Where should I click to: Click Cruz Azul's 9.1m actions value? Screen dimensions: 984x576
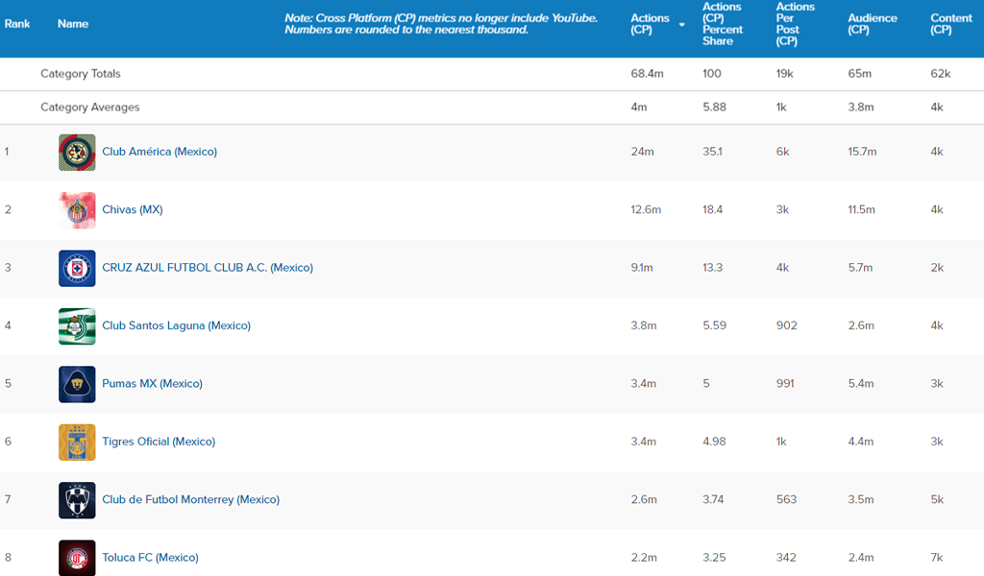coord(641,268)
